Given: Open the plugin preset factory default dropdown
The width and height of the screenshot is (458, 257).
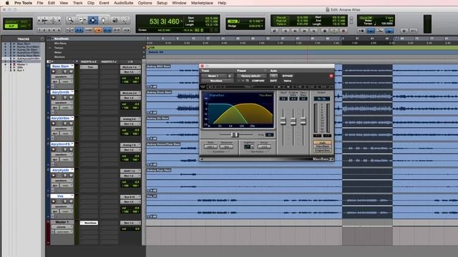Looking at the screenshot, I should [251, 76].
